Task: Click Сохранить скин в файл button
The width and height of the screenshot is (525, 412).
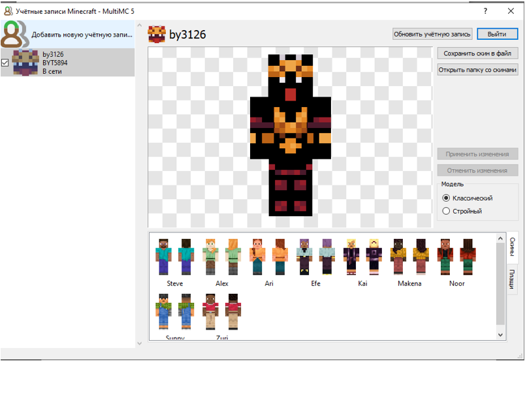Action: click(477, 54)
